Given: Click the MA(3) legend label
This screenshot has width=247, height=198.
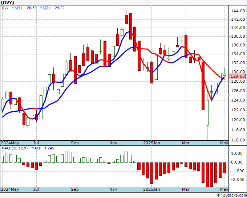Looking at the screenshot, I should click(x=45, y=8).
